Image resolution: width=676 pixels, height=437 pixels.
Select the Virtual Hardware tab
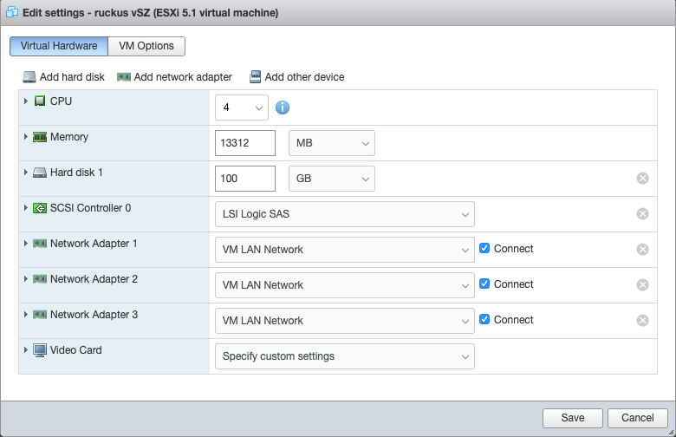(59, 46)
